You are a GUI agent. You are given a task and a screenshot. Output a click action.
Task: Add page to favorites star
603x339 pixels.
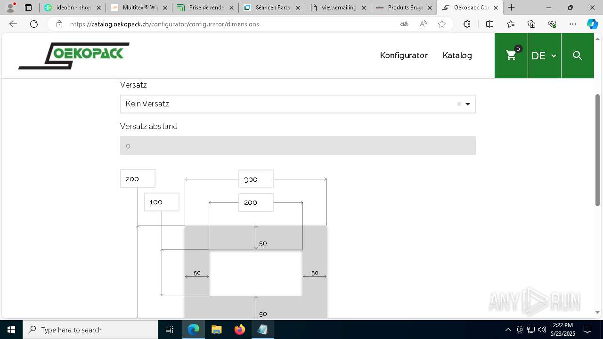tap(442, 24)
